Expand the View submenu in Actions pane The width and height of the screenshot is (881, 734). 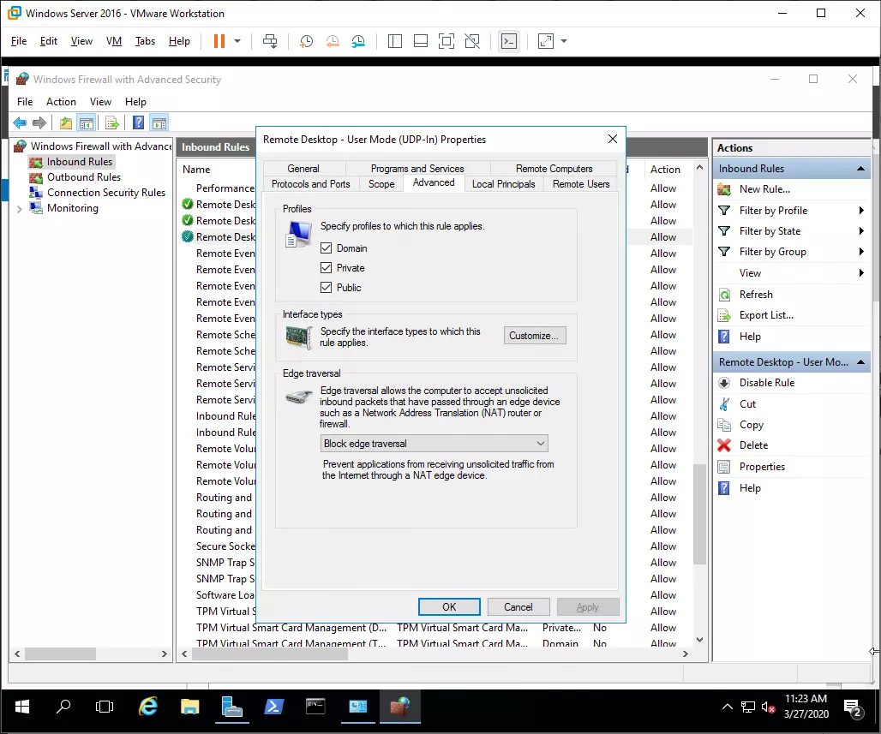[x=861, y=273]
